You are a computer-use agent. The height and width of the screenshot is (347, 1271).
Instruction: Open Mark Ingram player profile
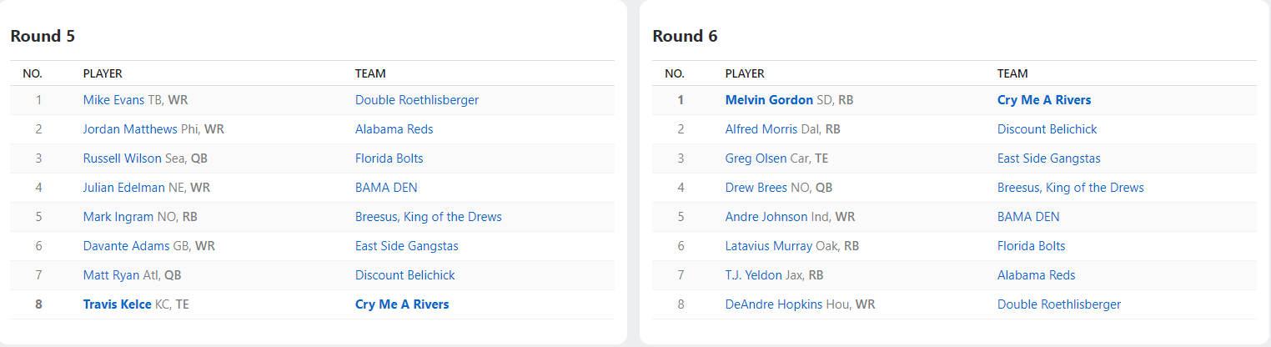pyautogui.click(x=118, y=217)
